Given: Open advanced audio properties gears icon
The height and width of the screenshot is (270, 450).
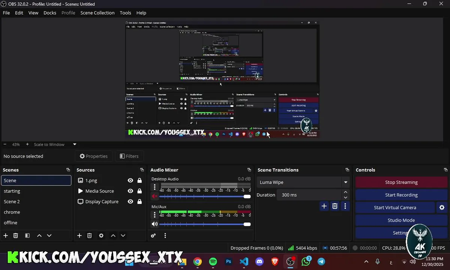Looking at the screenshot, I should pos(153,235).
